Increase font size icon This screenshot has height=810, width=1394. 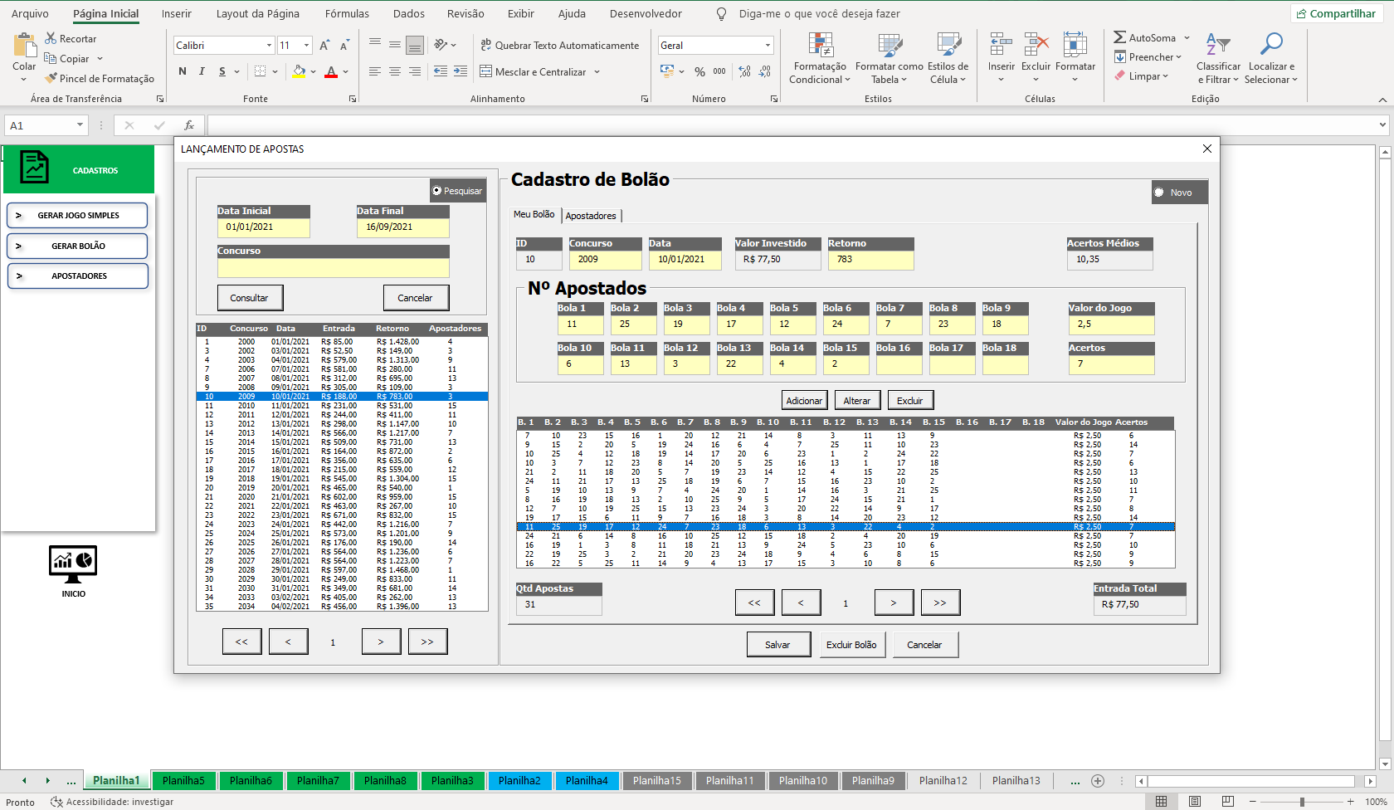point(324,45)
